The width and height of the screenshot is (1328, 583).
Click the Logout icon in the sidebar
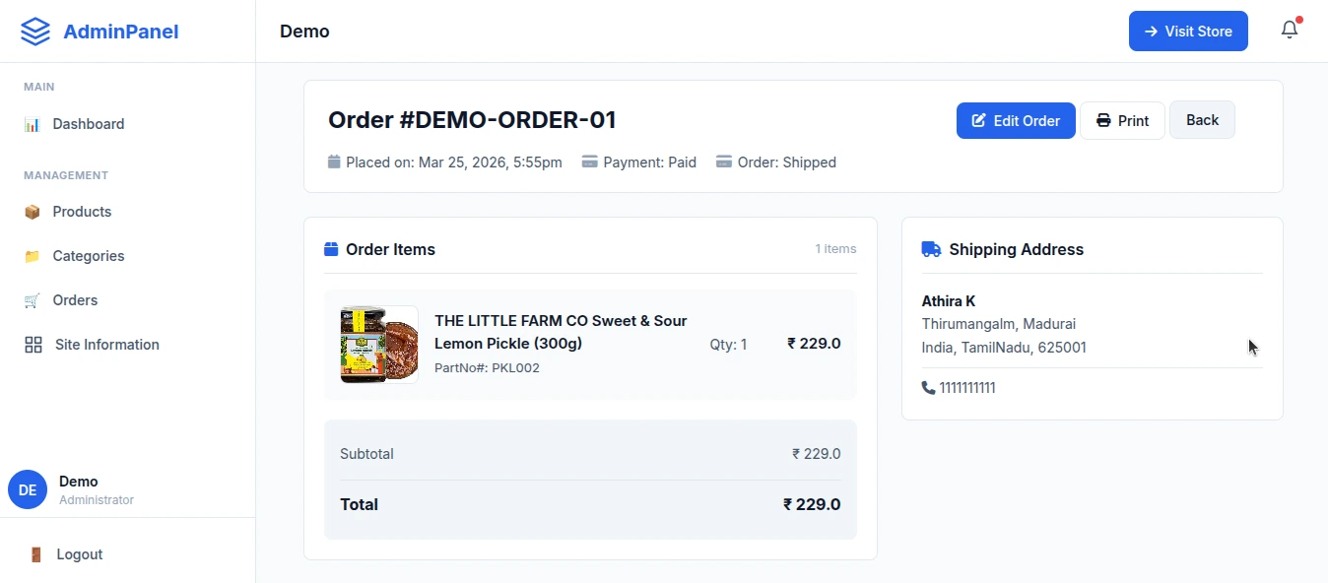(x=35, y=554)
